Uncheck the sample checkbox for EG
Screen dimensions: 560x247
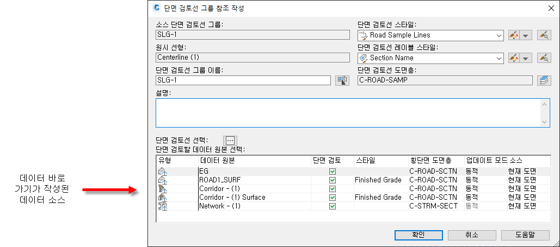[333, 172]
